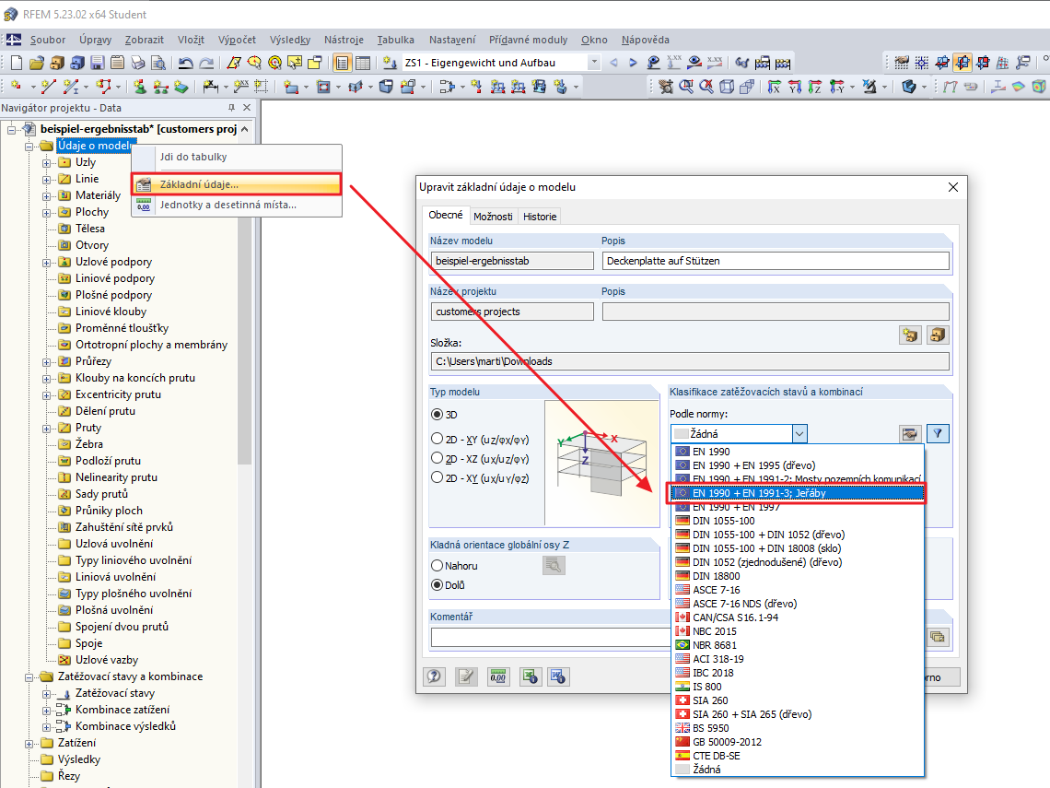This screenshot has height=788, width=1050.
Task: Expand the Zatížení tree node
Action: pyautogui.click(x=29, y=743)
